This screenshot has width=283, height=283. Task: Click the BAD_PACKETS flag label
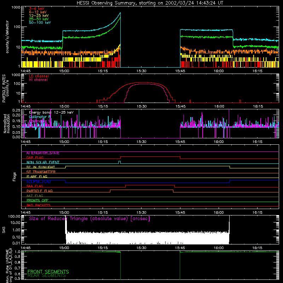point(39,205)
